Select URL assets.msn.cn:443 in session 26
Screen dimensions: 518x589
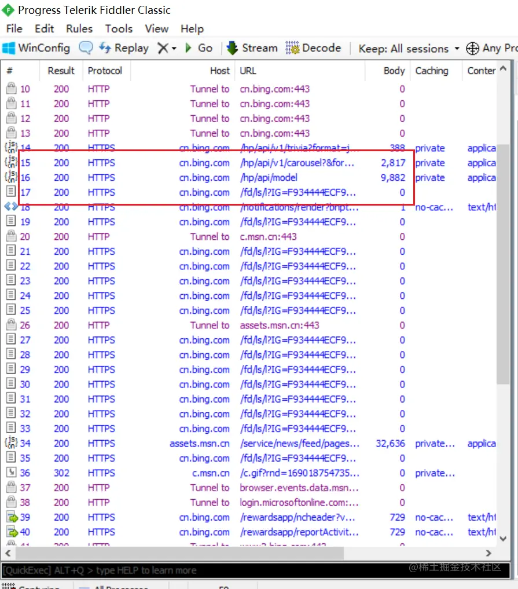(x=280, y=325)
